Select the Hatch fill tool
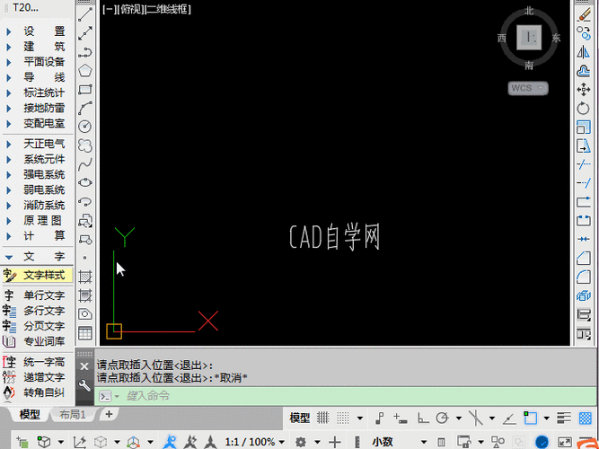The image size is (599, 449). (85, 277)
